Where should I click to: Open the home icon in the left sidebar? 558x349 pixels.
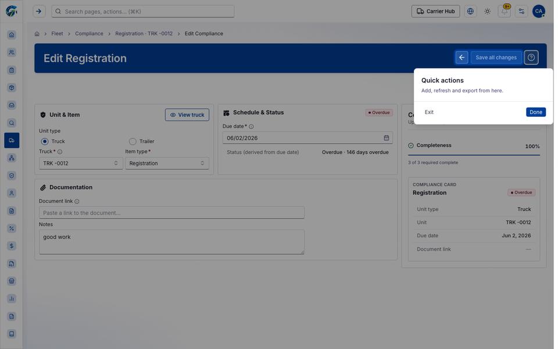[x=12, y=35]
